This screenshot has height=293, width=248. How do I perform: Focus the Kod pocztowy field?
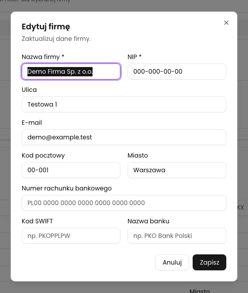71,170
